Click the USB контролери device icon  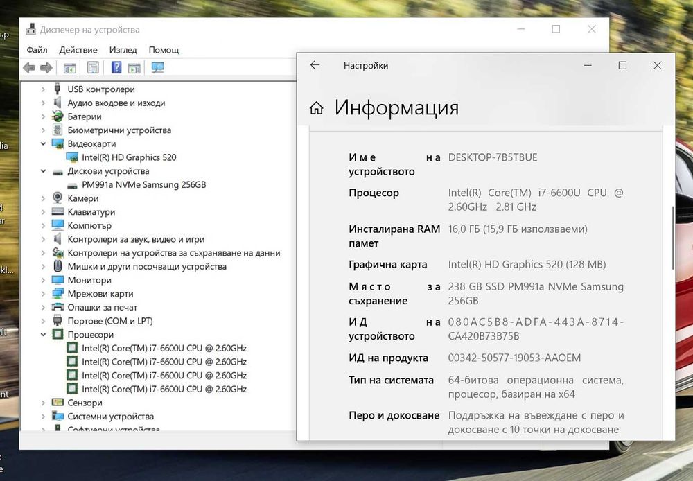click(57, 89)
